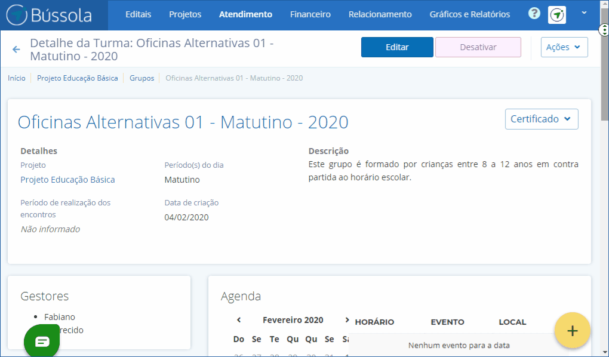Image resolution: width=609 pixels, height=357 pixels.
Task: Click the Desativar button
Action: [478, 47]
